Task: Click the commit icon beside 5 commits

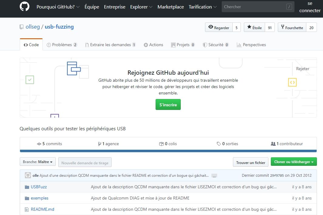Action: (39, 144)
